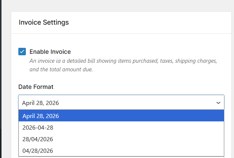The image size is (234, 158).
Task: Choose the 2026-04-28 date format
Action: pyautogui.click(x=38, y=127)
